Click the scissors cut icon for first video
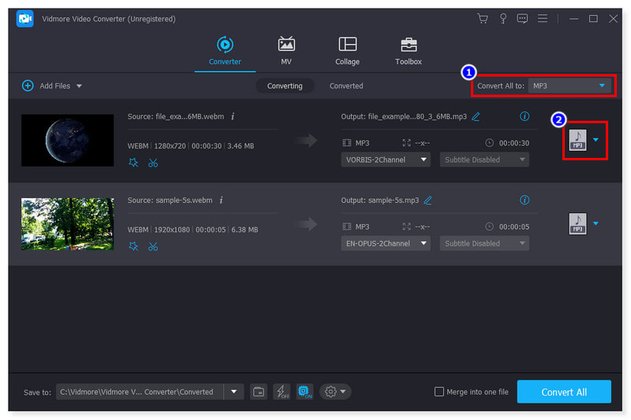Image resolution: width=631 pixels, height=420 pixels. tap(153, 163)
